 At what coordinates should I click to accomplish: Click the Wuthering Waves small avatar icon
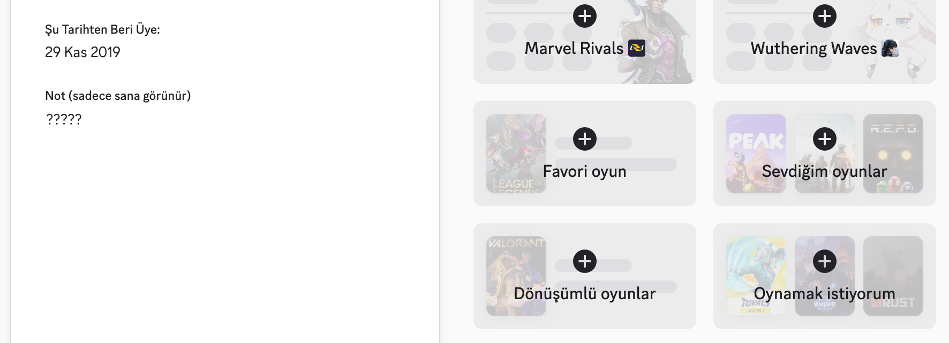pyautogui.click(x=890, y=49)
